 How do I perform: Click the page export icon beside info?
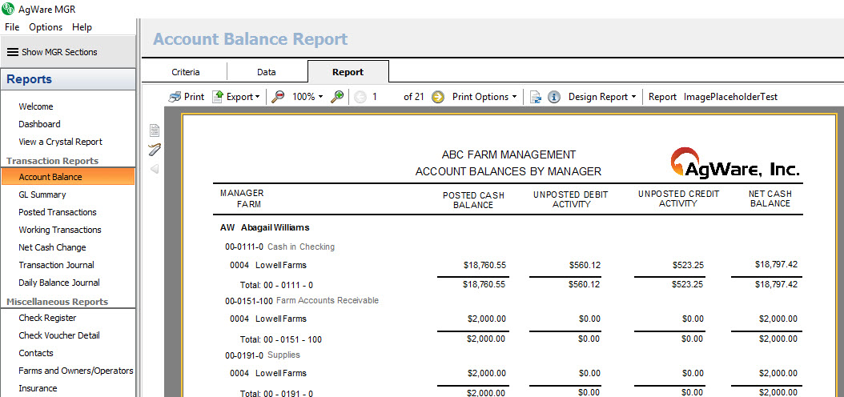coord(536,97)
